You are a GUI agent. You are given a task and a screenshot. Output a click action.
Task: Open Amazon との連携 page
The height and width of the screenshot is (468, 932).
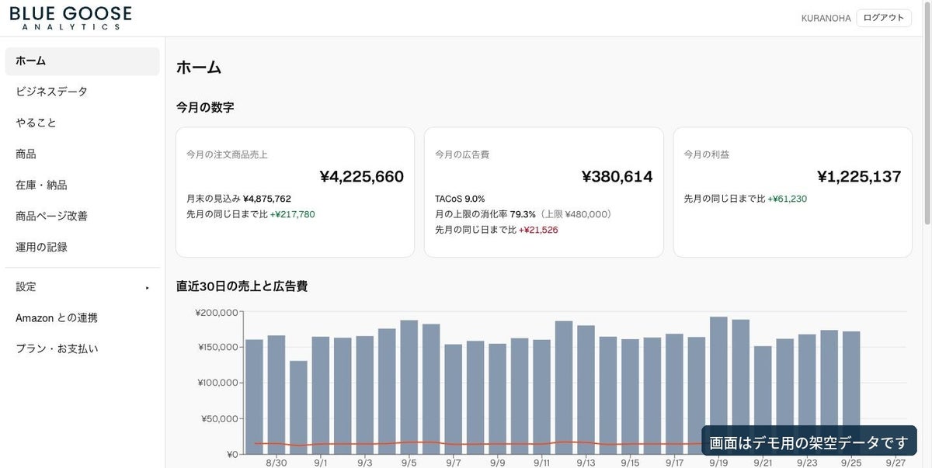82,317
